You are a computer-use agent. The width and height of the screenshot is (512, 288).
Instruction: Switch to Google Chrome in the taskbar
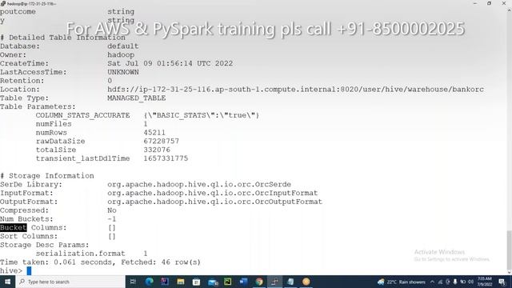click(x=259, y=282)
